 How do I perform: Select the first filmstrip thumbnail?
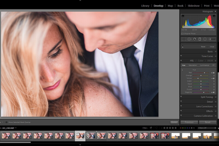click(6, 136)
